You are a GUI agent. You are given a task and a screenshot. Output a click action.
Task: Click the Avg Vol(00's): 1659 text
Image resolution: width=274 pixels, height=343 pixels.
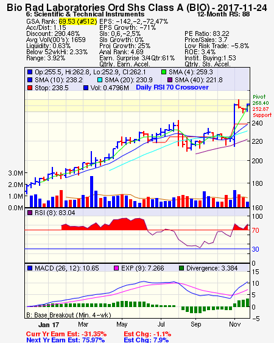[56, 40]
